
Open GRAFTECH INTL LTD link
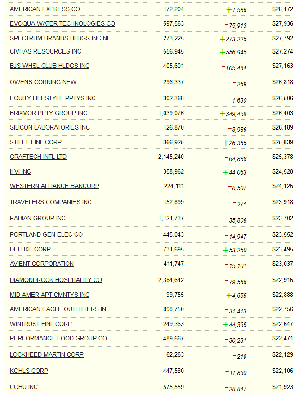tap(38, 157)
